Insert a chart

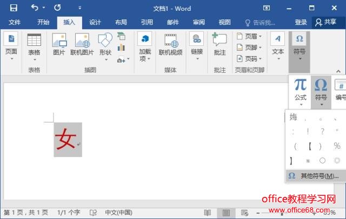(121, 47)
